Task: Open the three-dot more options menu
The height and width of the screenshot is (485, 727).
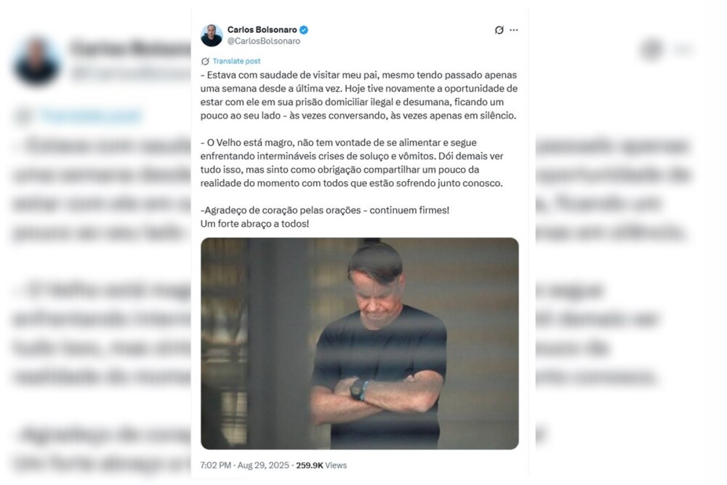Action: (x=514, y=30)
